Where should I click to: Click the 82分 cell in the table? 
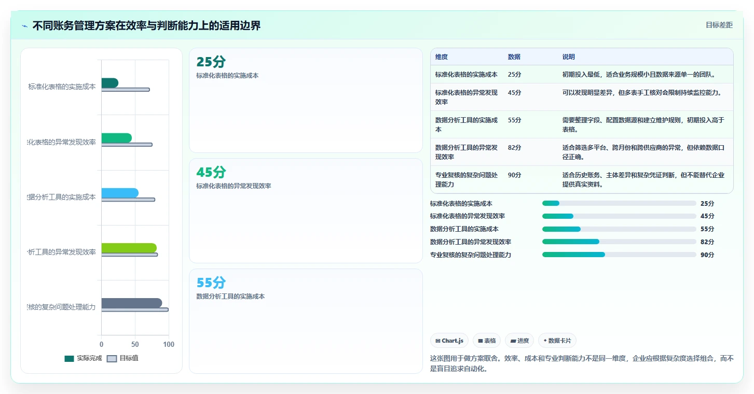515,148
